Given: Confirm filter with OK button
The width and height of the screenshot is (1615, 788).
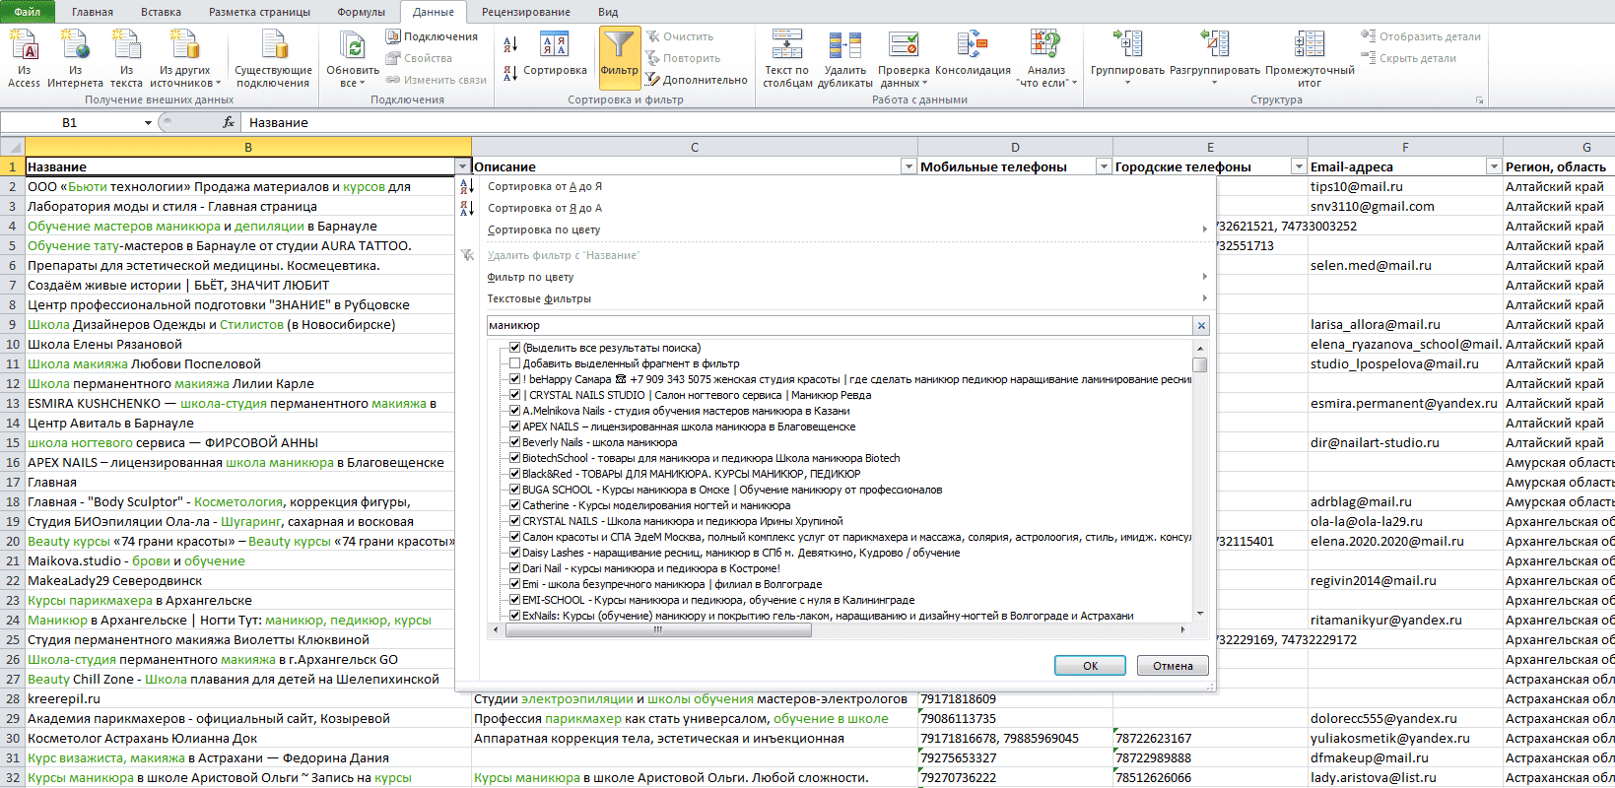Looking at the screenshot, I should [x=1090, y=666].
